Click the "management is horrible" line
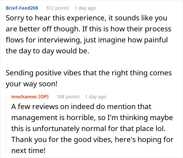The width and height of the screenshot is (183, 158). 92,118
